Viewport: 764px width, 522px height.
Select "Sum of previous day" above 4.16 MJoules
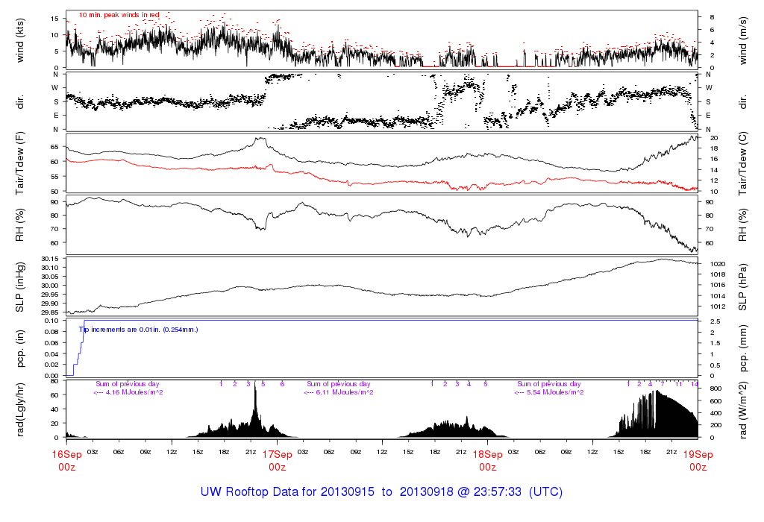point(128,384)
